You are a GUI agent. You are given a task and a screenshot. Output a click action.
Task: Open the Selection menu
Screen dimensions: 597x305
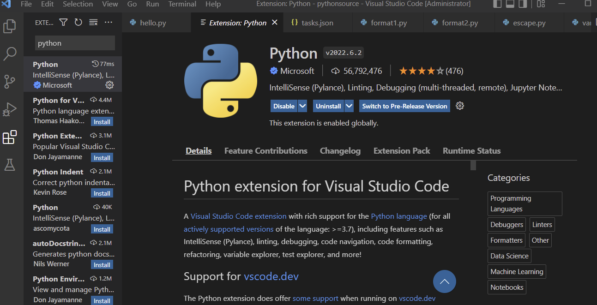(x=78, y=4)
